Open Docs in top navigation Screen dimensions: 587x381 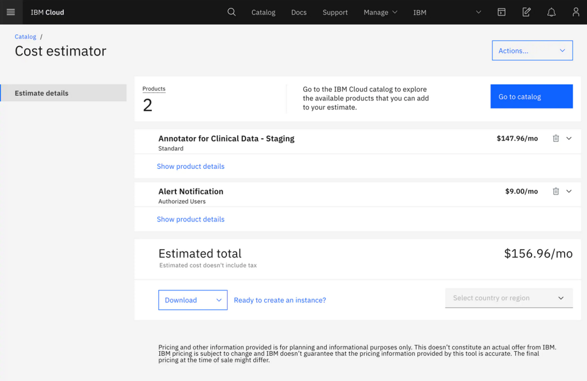[x=299, y=13]
